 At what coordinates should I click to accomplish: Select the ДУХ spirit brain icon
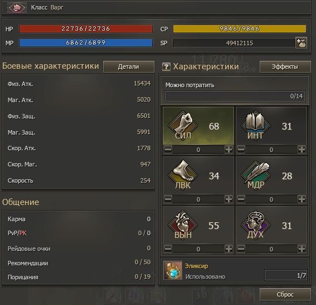point(256,224)
